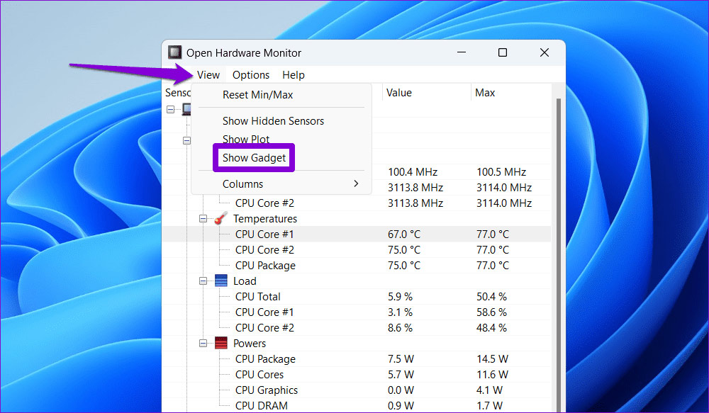Click the Value column header
This screenshot has height=413, width=709.
399,93
